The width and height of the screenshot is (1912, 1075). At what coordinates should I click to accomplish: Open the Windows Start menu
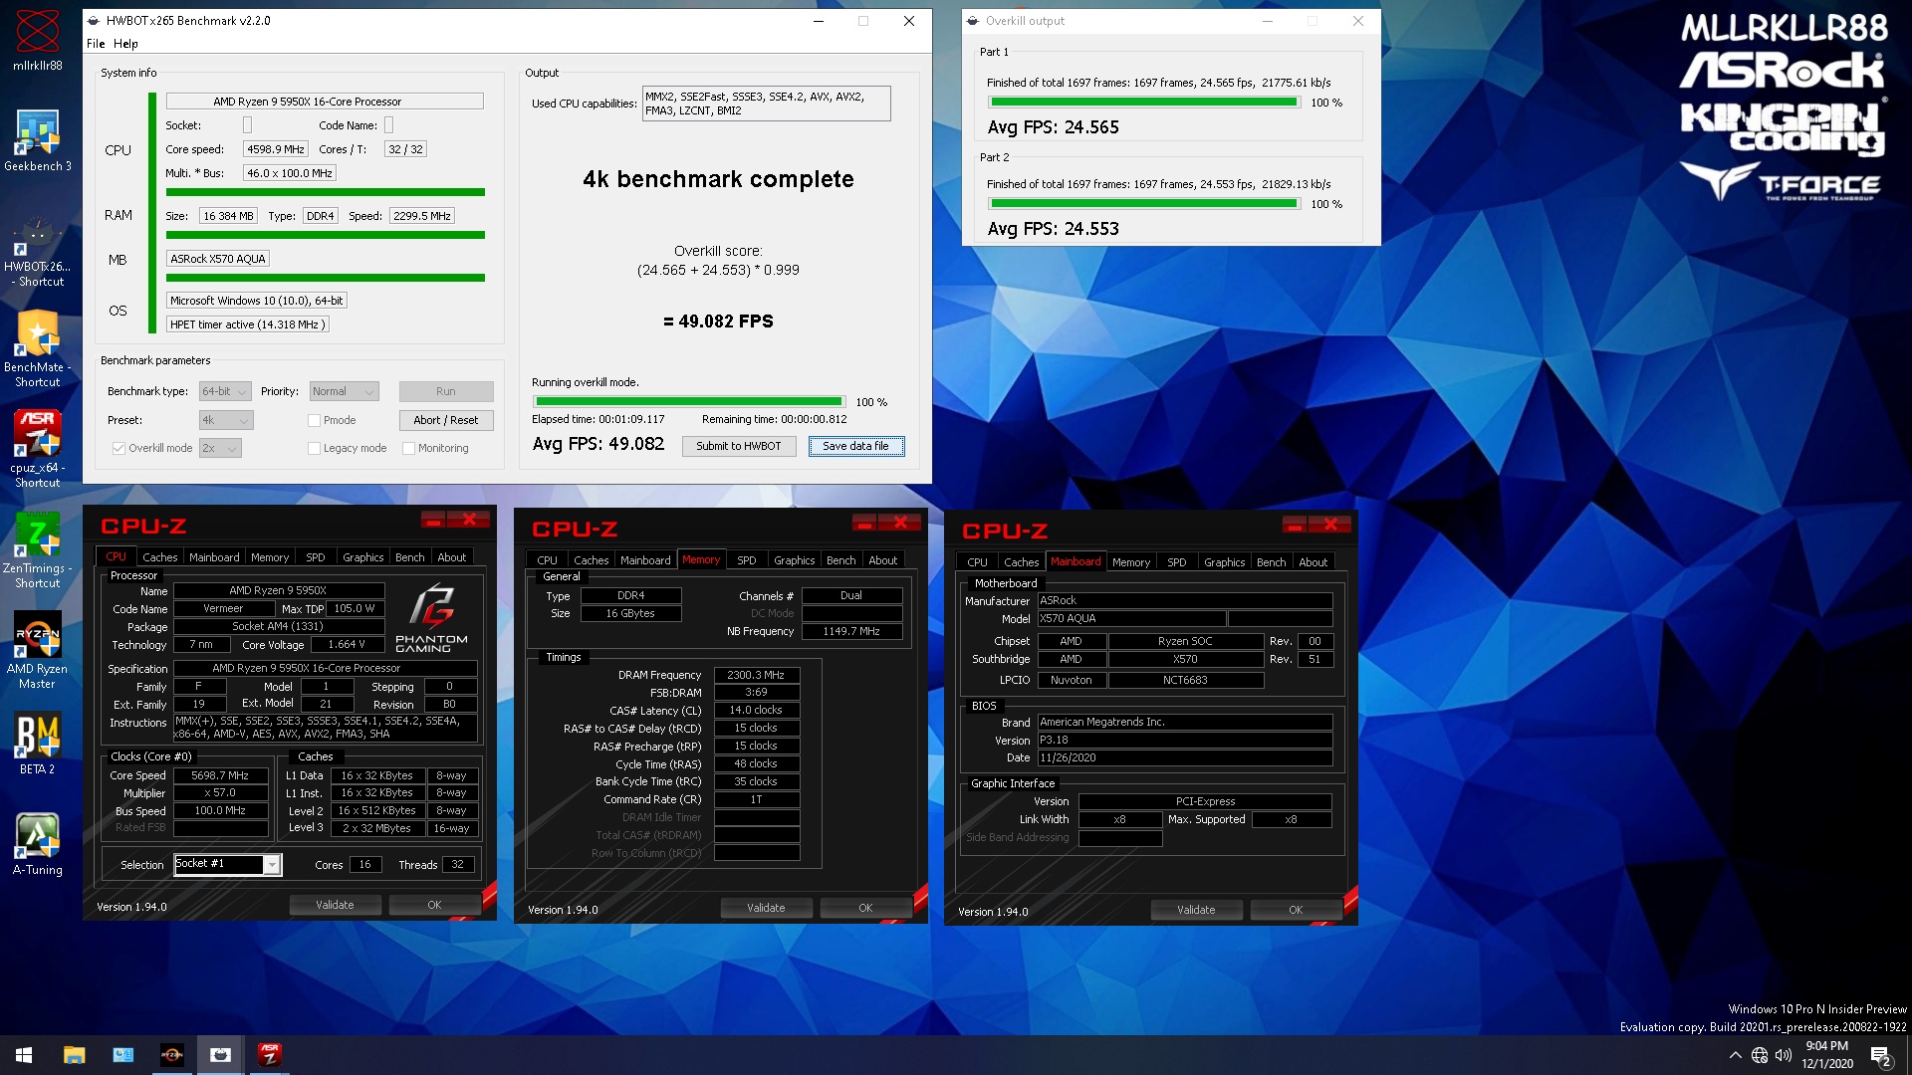[x=24, y=1055]
